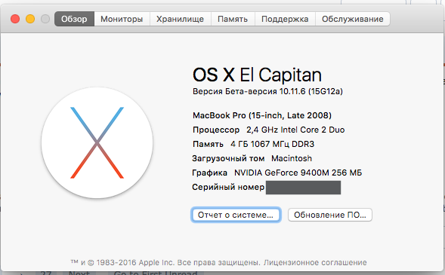Click the Обновление ПО button
The height and width of the screenshot is (275, 445).
pos(330,215)
